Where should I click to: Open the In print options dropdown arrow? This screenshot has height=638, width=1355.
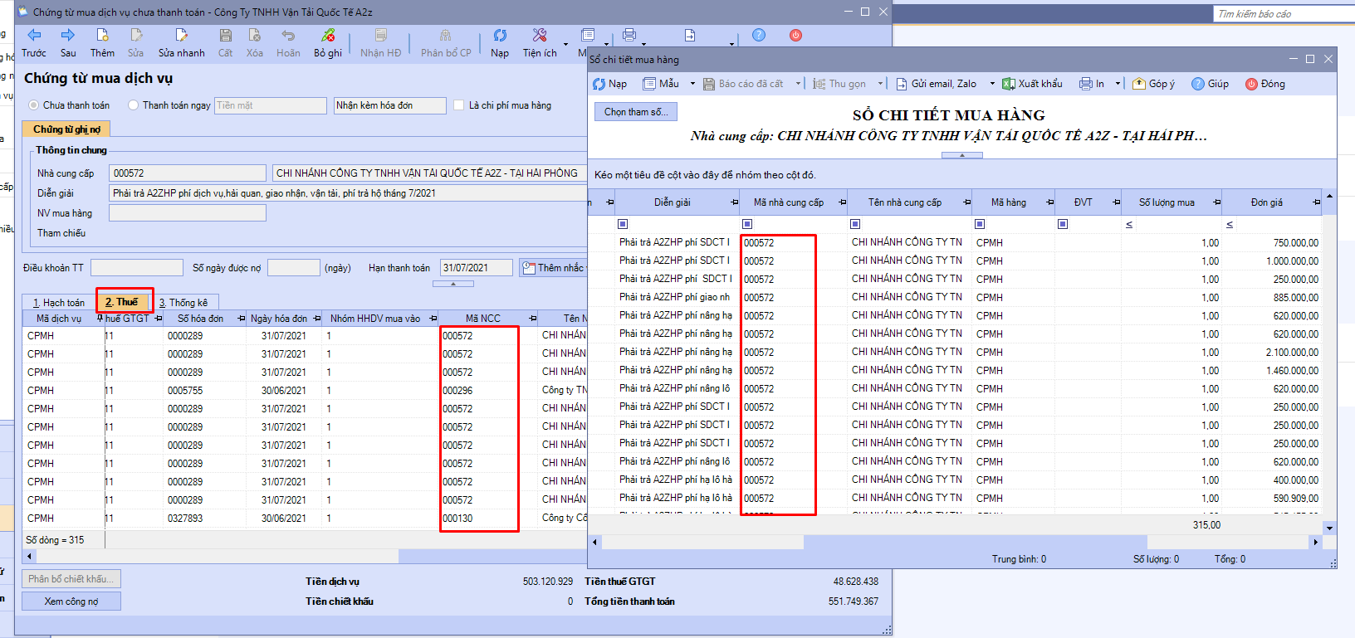click(1118, 84)
